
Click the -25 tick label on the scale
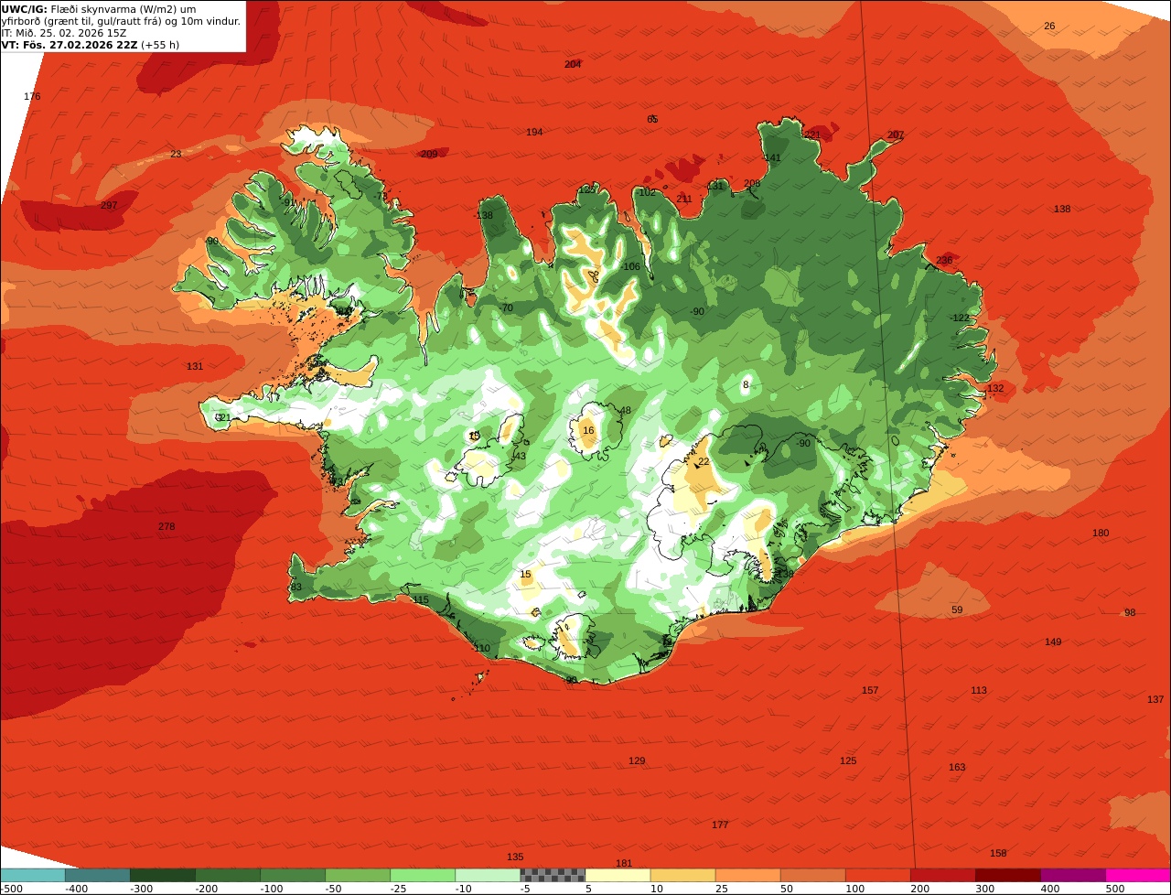coord(401,889)
